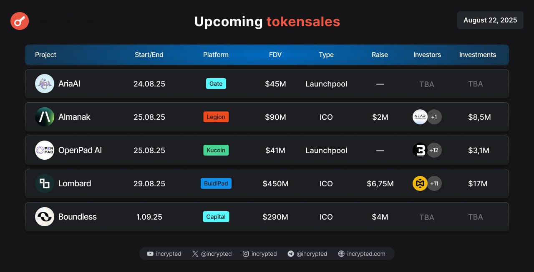534x272 pixels.
Task: Open the Telegram @incrypted link
Action: 307,254
